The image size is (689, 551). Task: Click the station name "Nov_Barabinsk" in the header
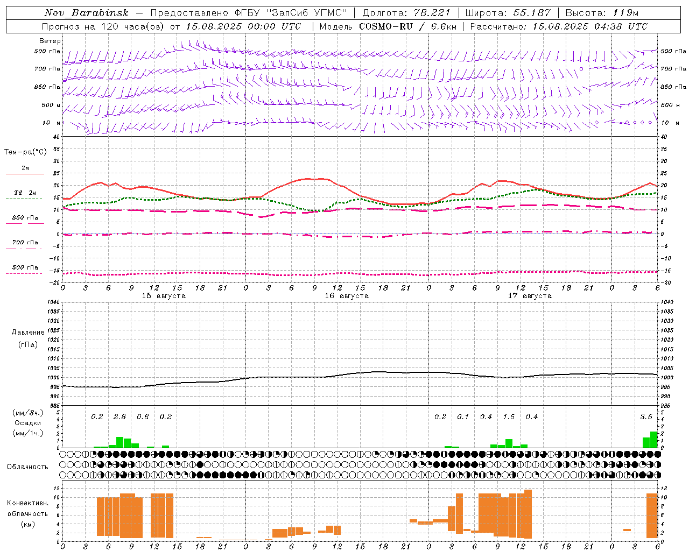click(86, 13)
